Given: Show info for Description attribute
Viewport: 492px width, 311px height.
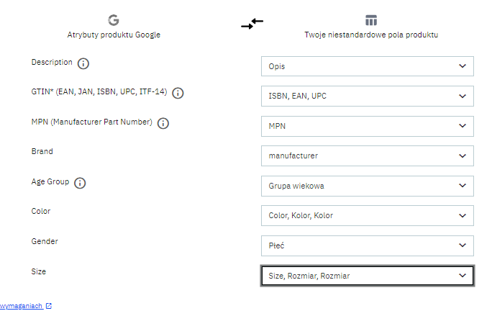Looking at the screenshot, I should tap(83, 63).
